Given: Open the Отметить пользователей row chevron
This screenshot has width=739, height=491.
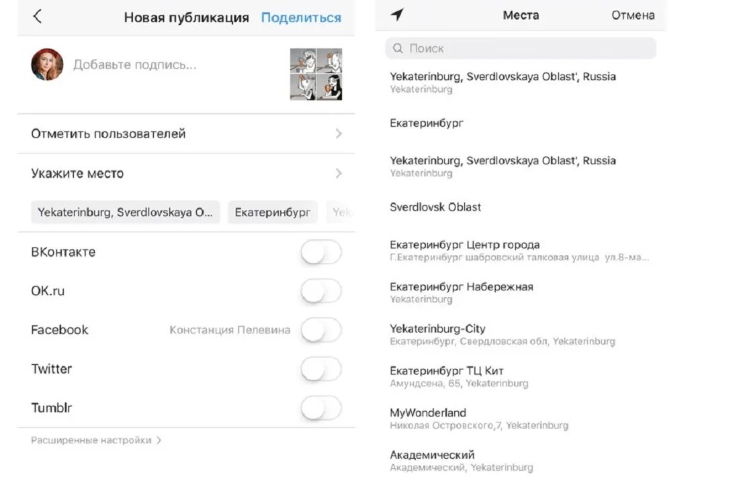Looking at the screenshot, I should click(x=339, y=134).
